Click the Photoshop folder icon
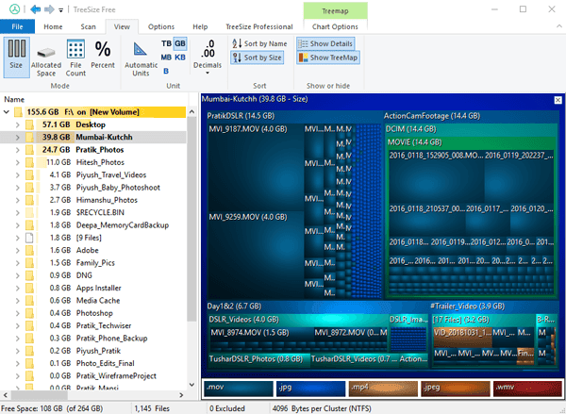 pyautogui.click(x=29, y=313)
